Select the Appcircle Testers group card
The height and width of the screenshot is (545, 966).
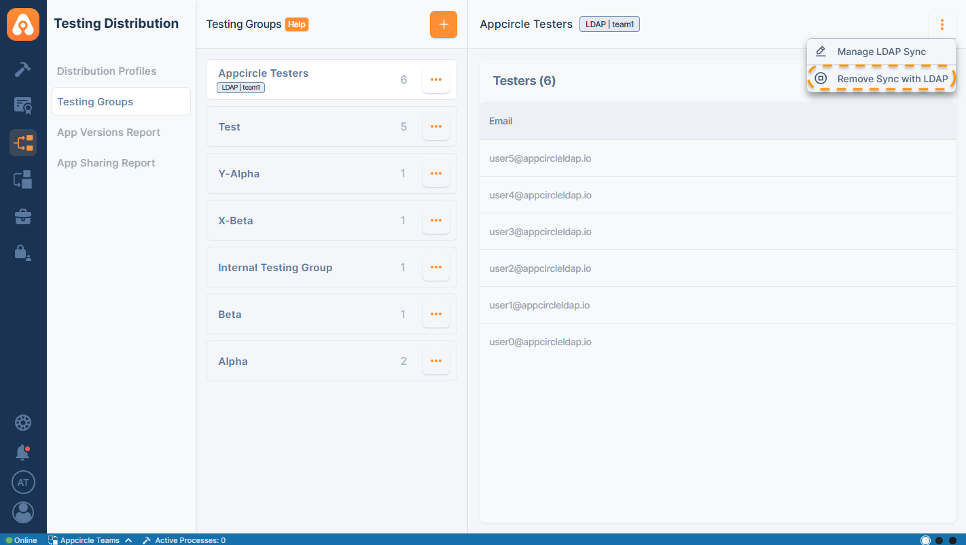point(332,80)
